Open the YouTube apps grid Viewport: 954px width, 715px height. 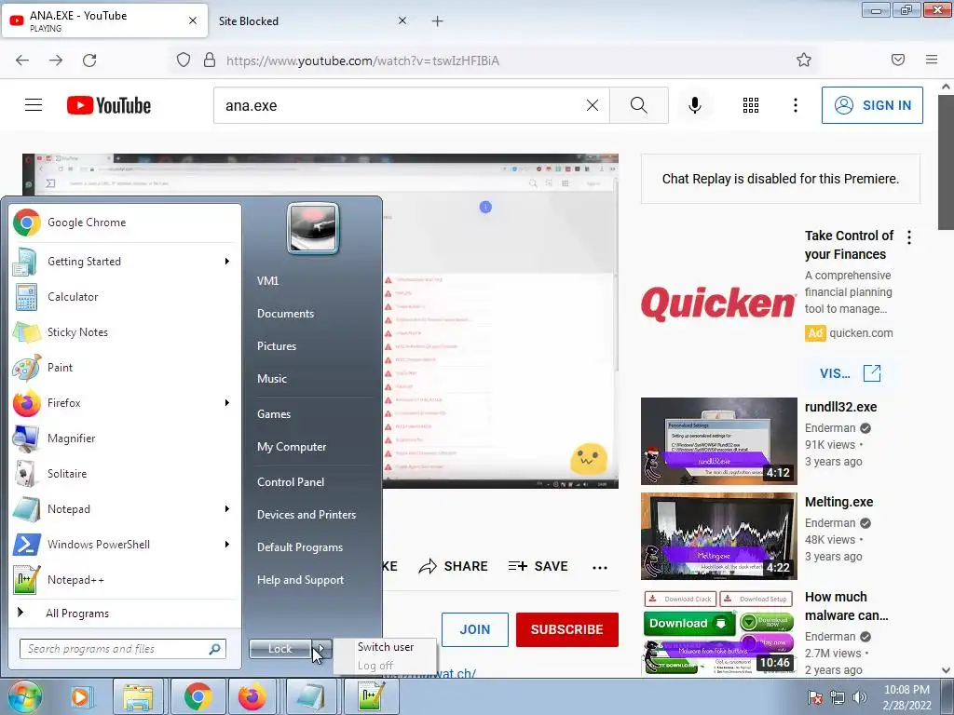[x=751, y=105]
